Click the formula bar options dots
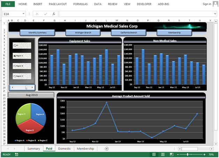 [x=29, y=14]
